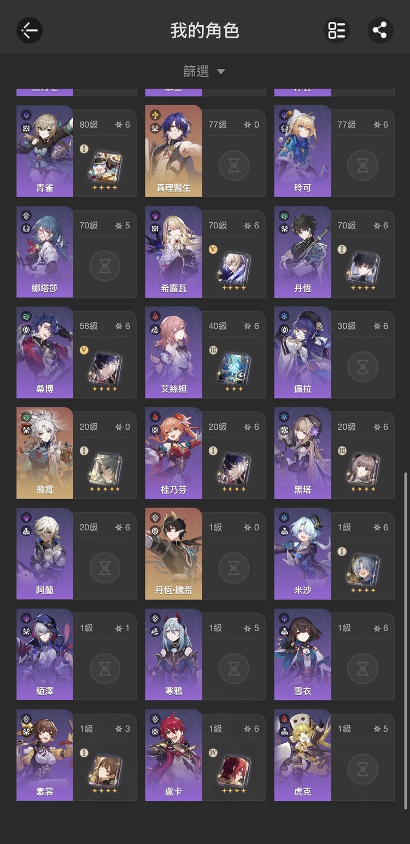Select the 娜塔莎 character portrait

[x=45, y=252]
